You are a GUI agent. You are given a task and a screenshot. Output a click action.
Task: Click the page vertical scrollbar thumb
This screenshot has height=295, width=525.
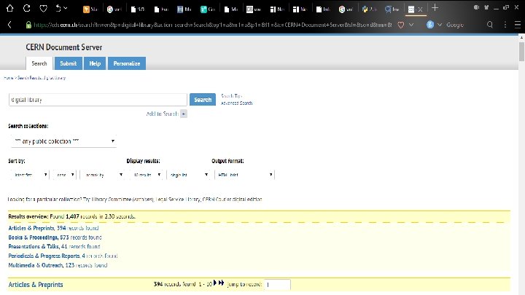coord(521,52)
